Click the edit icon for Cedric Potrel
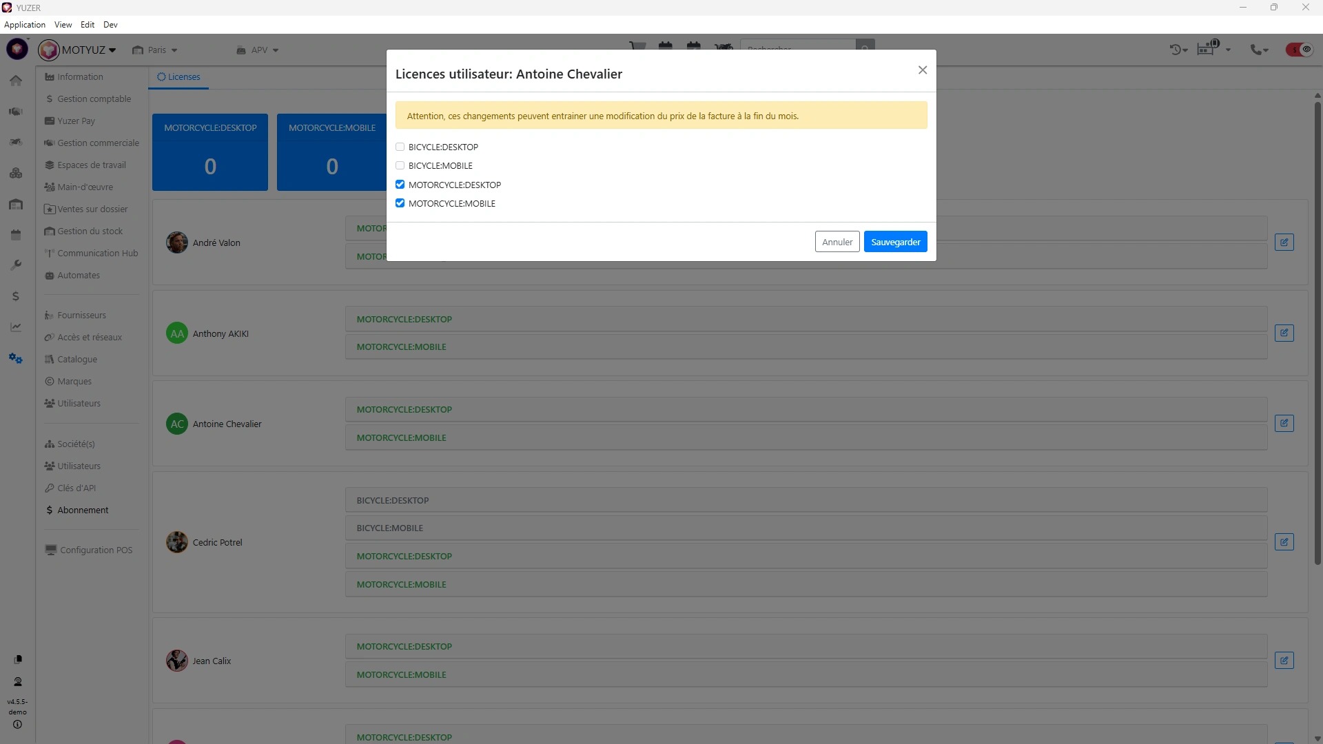1323x744 pixels. [x=1284, y=542]
